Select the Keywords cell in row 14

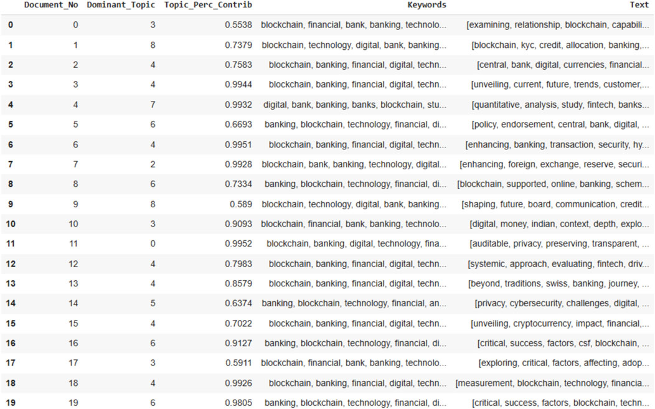pyautogui.click(x=354, y=304)
